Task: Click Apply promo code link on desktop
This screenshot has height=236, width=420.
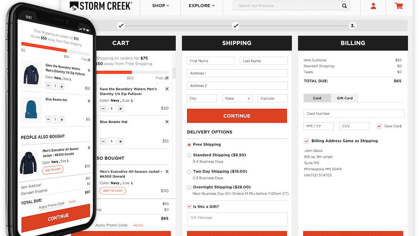Action: click(138, 225)
